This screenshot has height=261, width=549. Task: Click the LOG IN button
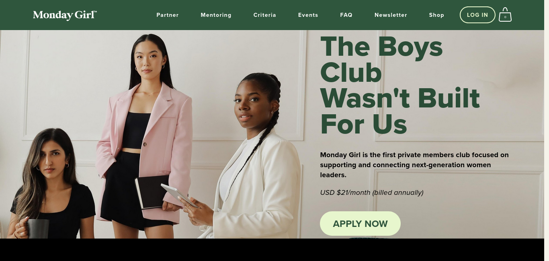(477, 15)
